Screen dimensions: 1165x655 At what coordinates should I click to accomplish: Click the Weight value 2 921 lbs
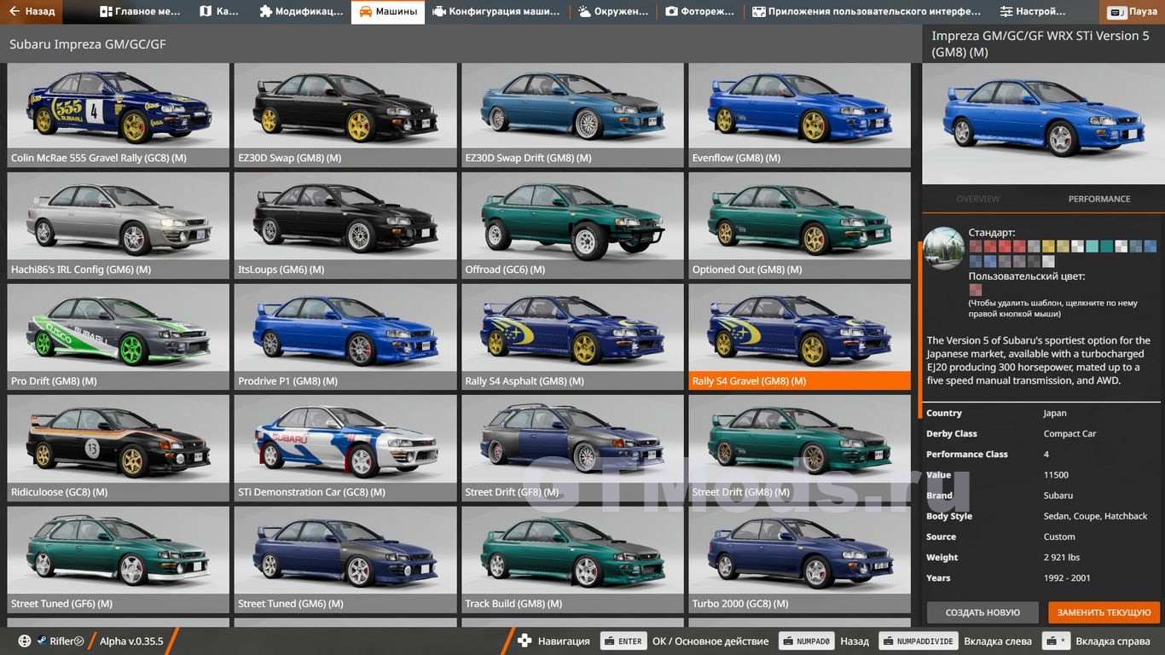(1062, 557)
